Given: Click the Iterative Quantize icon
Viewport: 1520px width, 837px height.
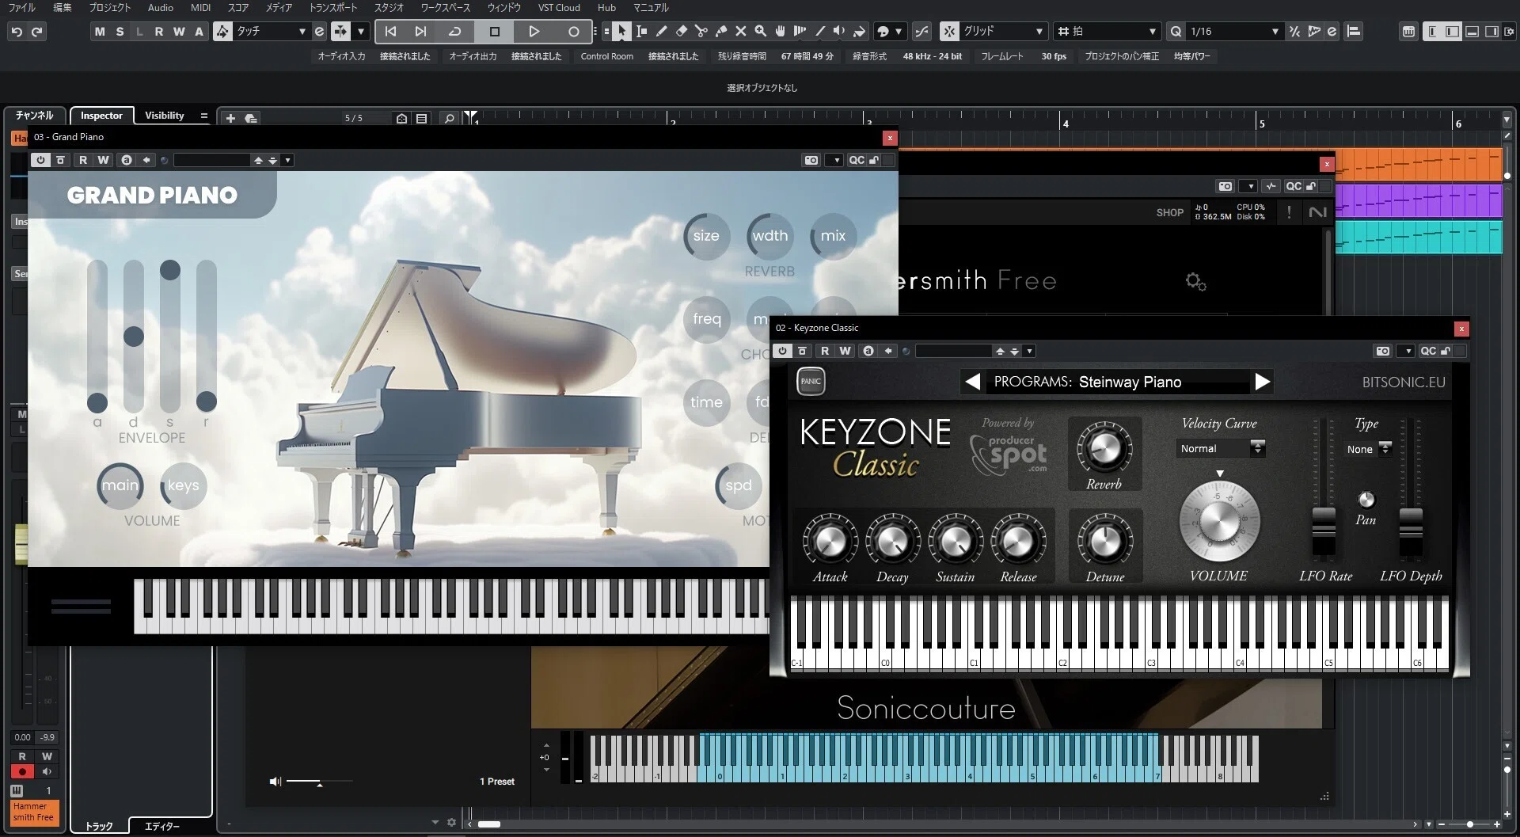Looking at the screenshot, I should pos(1294,32).
